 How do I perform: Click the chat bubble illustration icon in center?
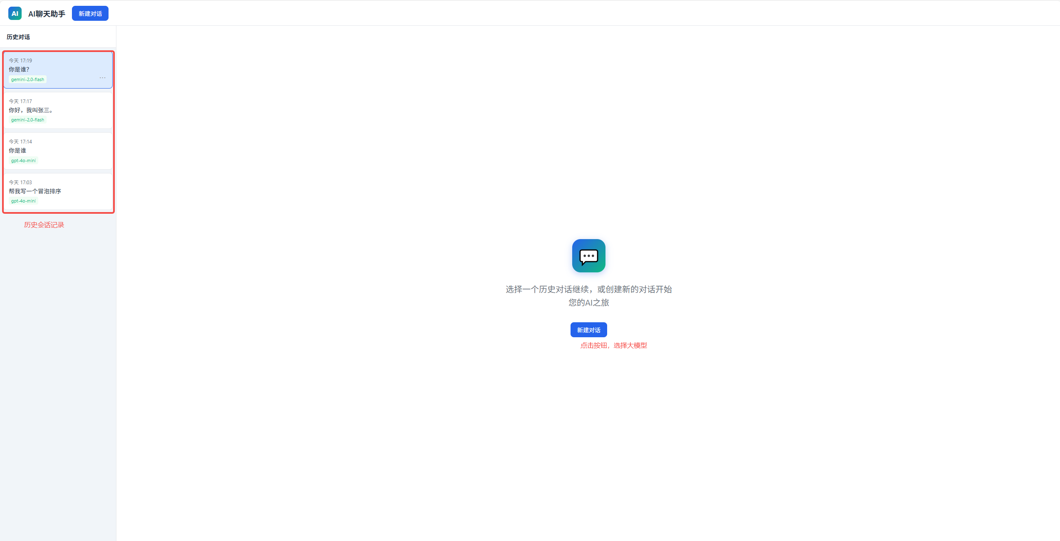coord(588,255)
